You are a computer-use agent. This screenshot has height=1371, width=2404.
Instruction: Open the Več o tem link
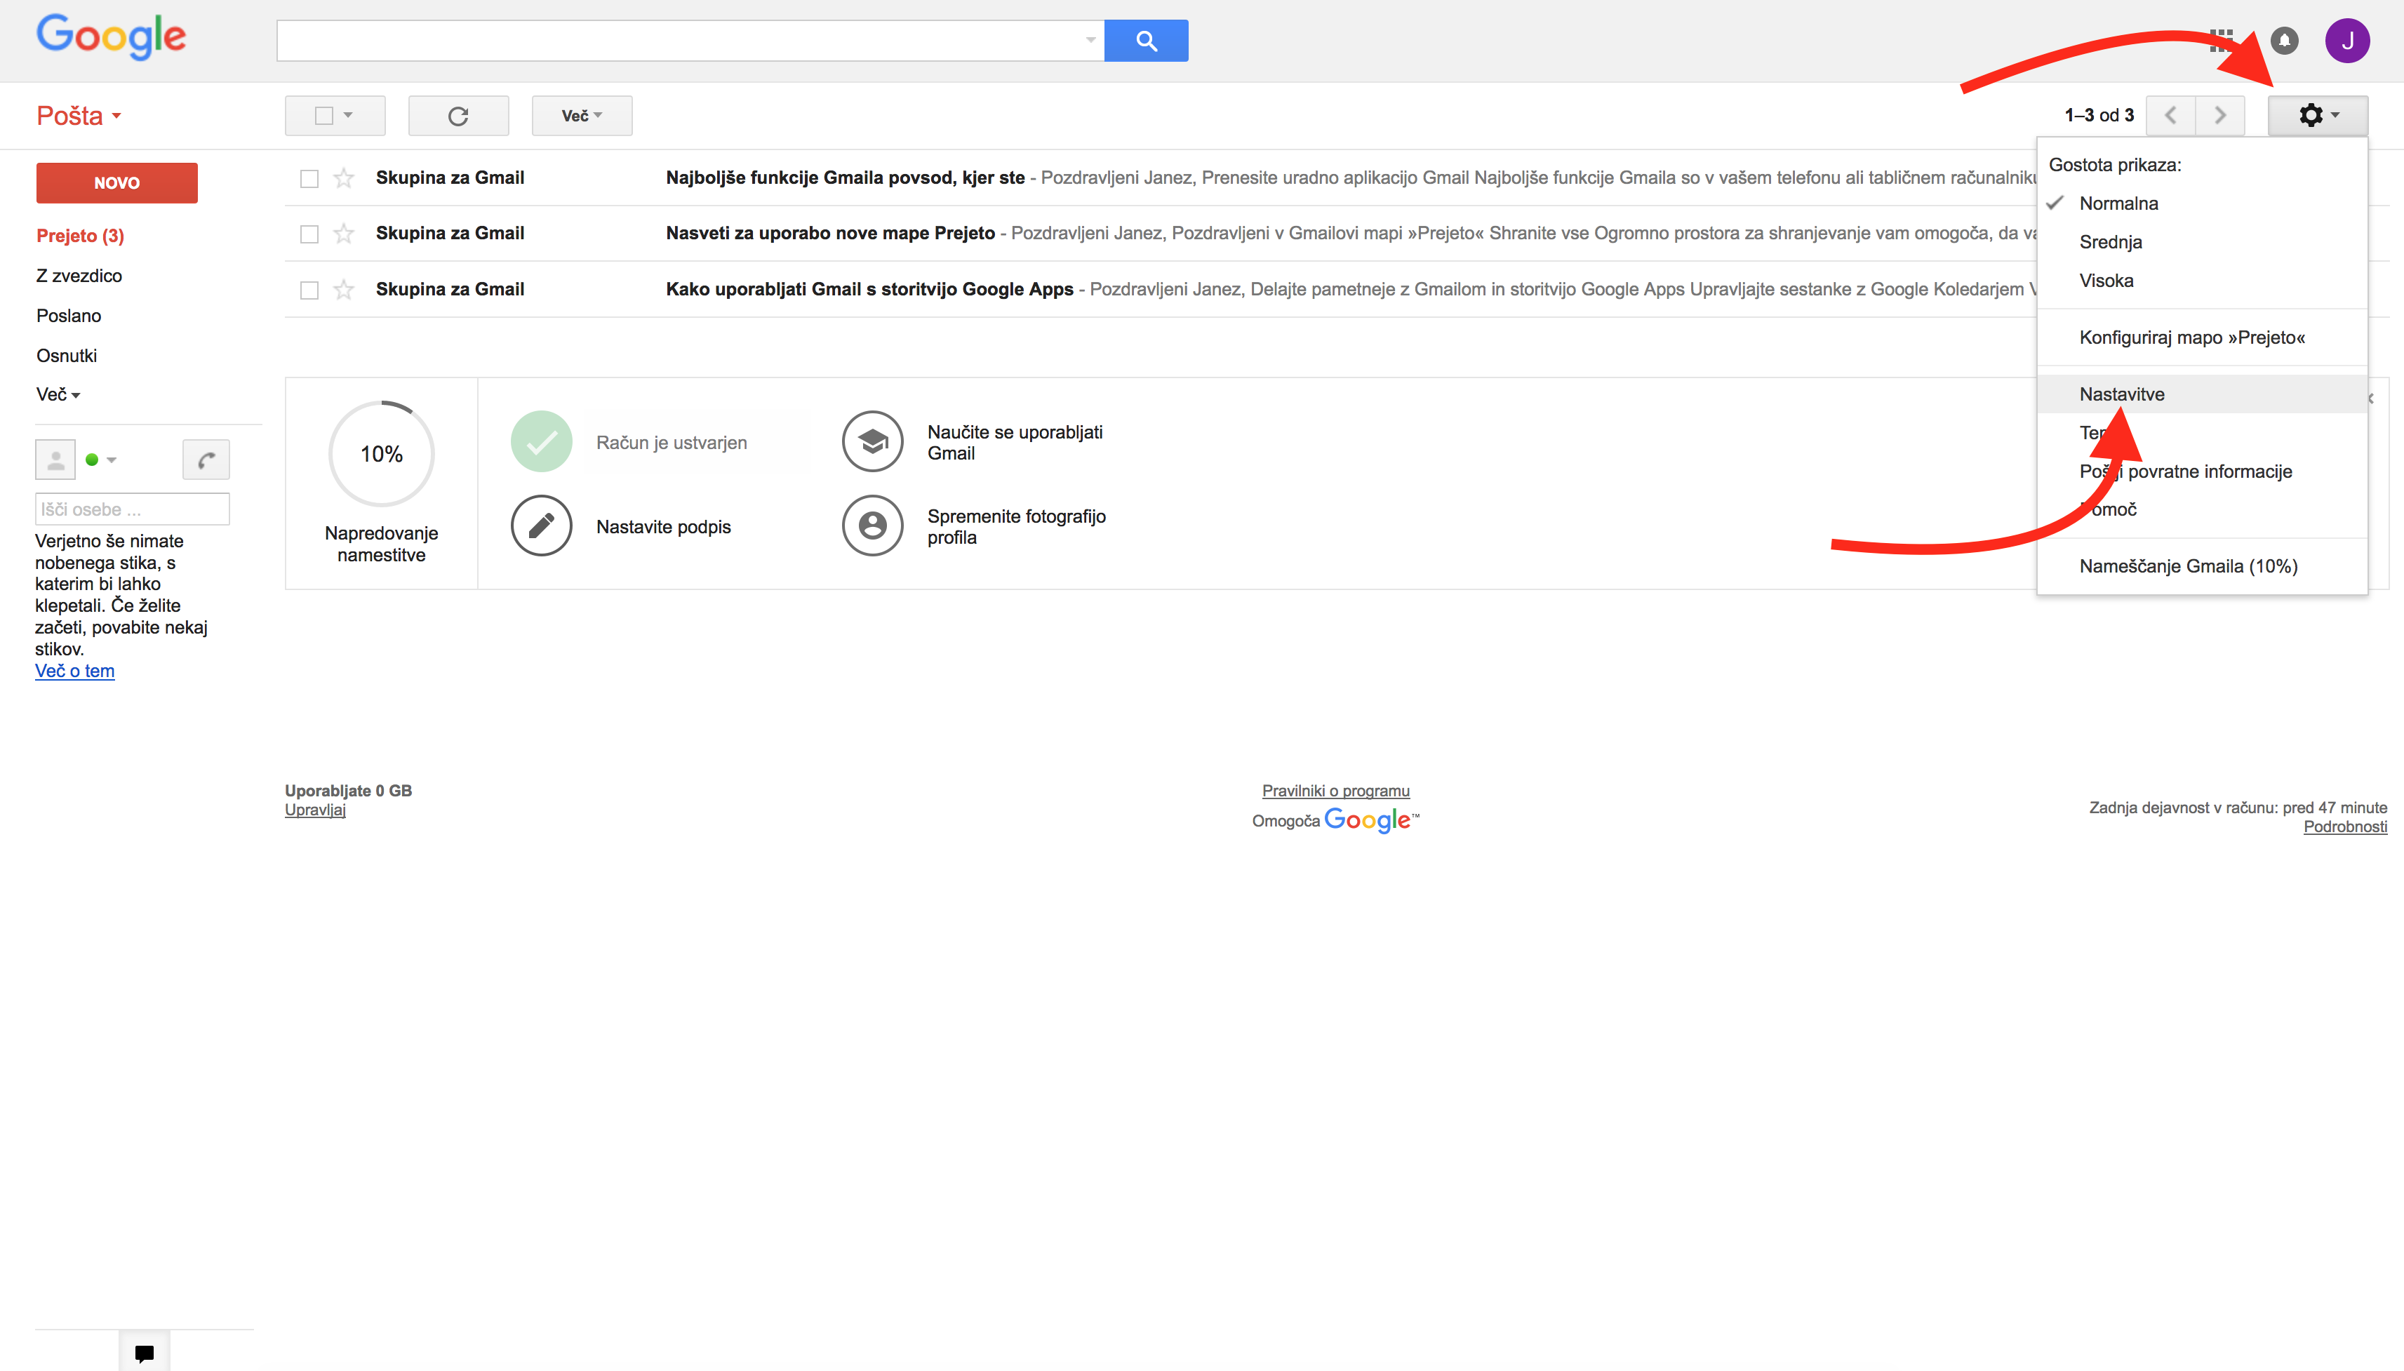pos(74,671)
